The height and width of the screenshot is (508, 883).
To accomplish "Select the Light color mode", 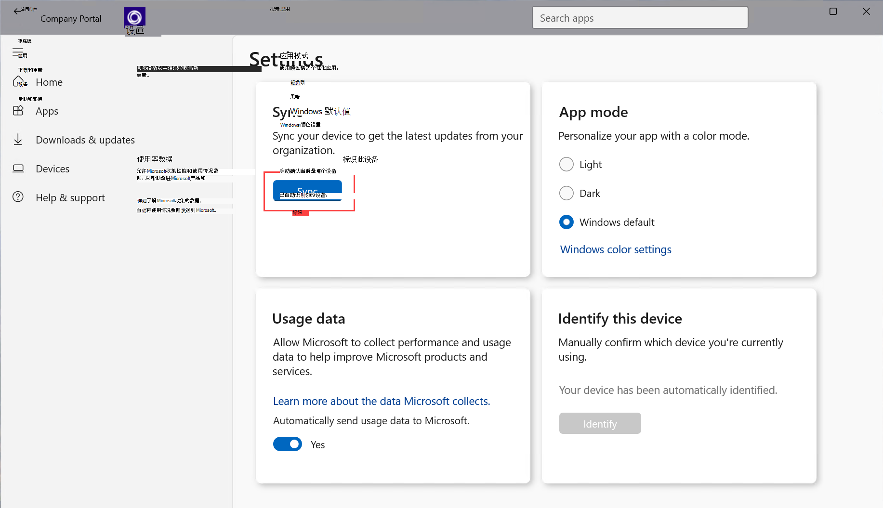I will tap(567, 164).
